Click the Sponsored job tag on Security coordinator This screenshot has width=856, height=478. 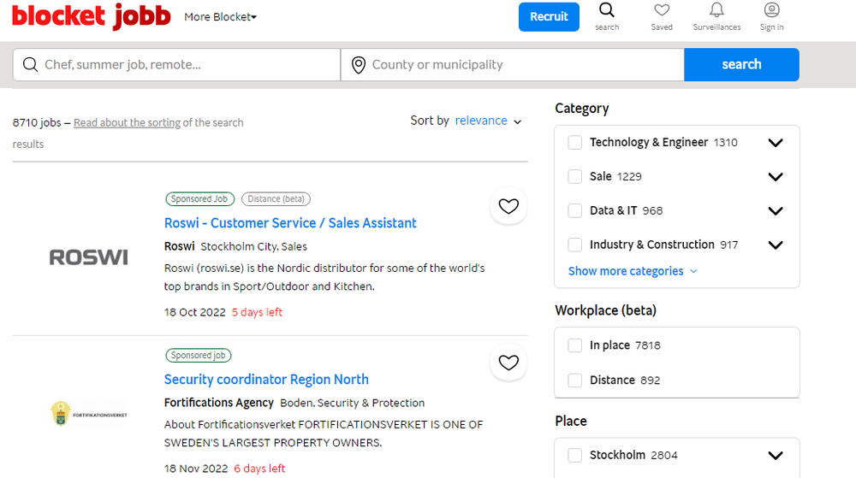pyautogui.click(x=199, y=356)
